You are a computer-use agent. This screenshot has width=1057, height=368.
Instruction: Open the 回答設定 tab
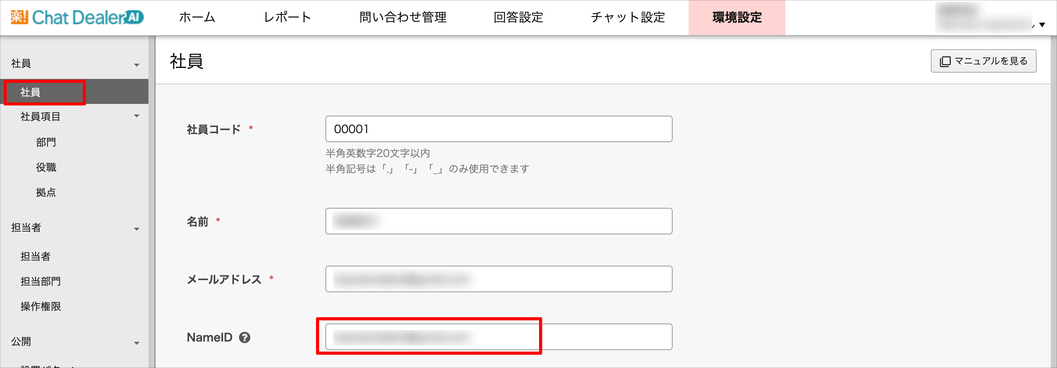pos(518,17)
